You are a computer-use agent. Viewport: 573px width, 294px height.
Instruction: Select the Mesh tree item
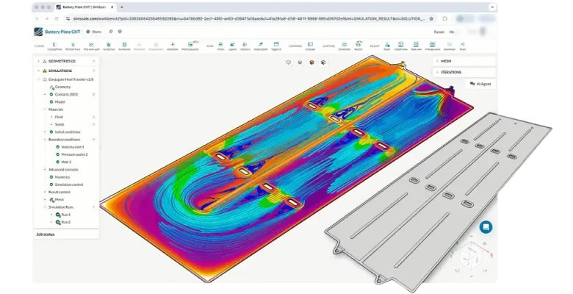click(x=60, y=200)
